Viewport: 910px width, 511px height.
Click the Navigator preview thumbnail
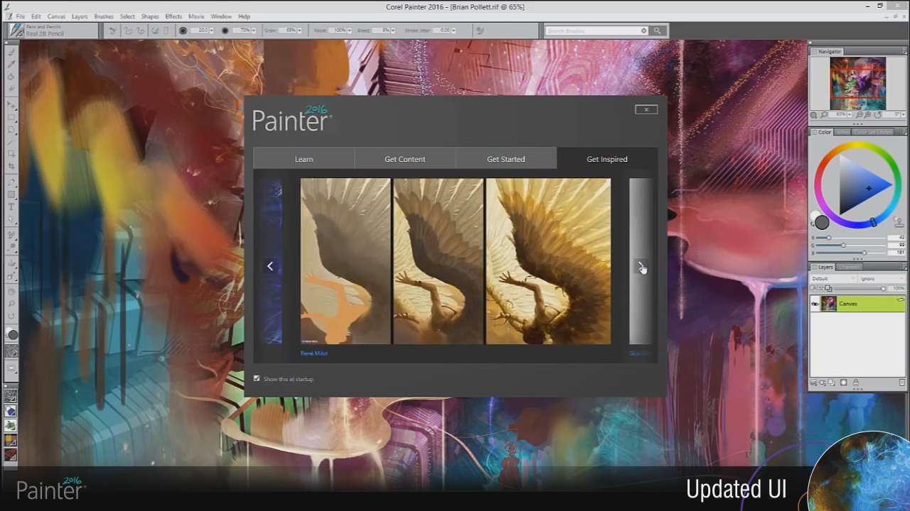click(858, 84)
